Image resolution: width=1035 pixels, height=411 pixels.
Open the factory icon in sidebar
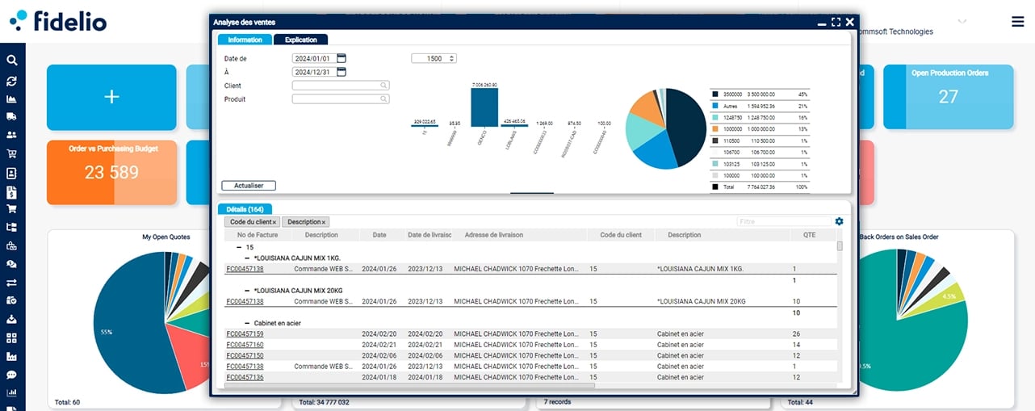12,356
